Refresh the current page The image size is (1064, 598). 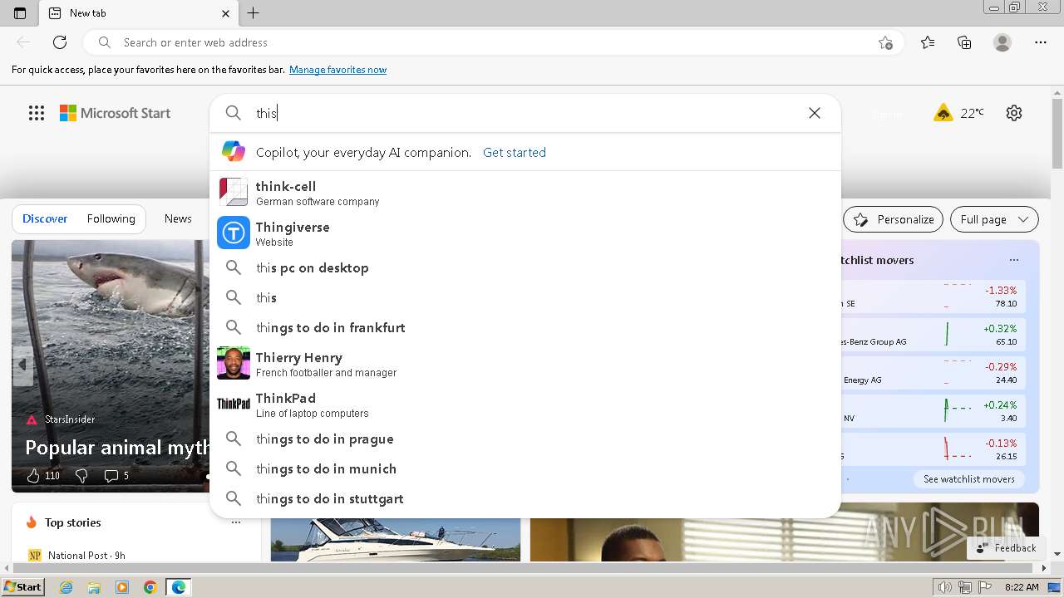pos(60,42)
